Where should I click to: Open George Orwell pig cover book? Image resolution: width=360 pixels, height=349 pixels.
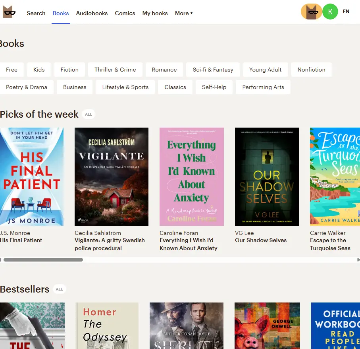click(x=267, y=326)
